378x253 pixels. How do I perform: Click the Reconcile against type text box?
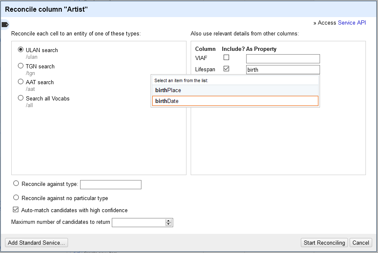(x=110, y=184)
